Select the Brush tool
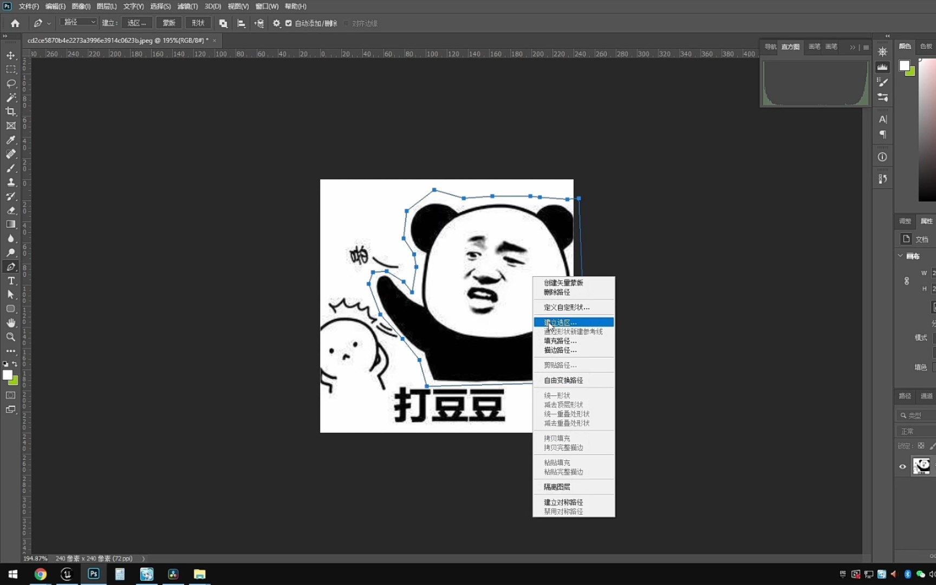The height and width of the screenshot is (585, 936). pyautogui.click(x=11, y=168)
